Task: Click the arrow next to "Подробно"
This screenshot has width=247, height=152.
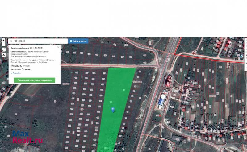Action: (x=11, y=73)
